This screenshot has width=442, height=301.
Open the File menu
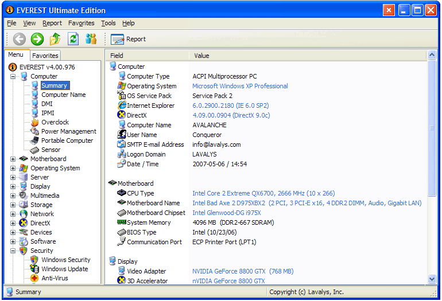(11, 23)
